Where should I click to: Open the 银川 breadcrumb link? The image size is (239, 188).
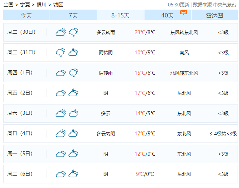click(41, 5)
